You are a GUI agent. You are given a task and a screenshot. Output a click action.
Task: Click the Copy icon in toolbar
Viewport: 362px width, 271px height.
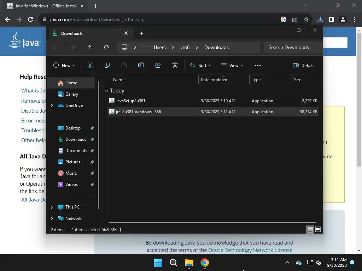click(107, 65)
